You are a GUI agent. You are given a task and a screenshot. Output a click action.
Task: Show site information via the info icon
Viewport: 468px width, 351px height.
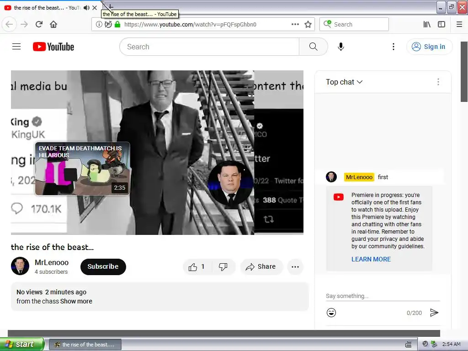coord(99,24)
